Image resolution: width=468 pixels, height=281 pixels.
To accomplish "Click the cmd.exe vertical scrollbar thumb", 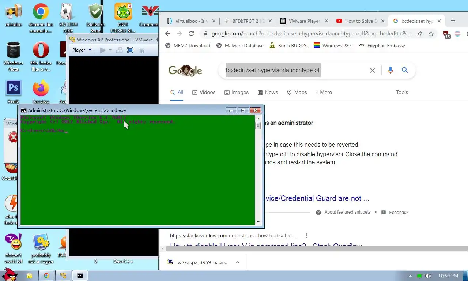I will pyautogui.click(x=258, y=125).
